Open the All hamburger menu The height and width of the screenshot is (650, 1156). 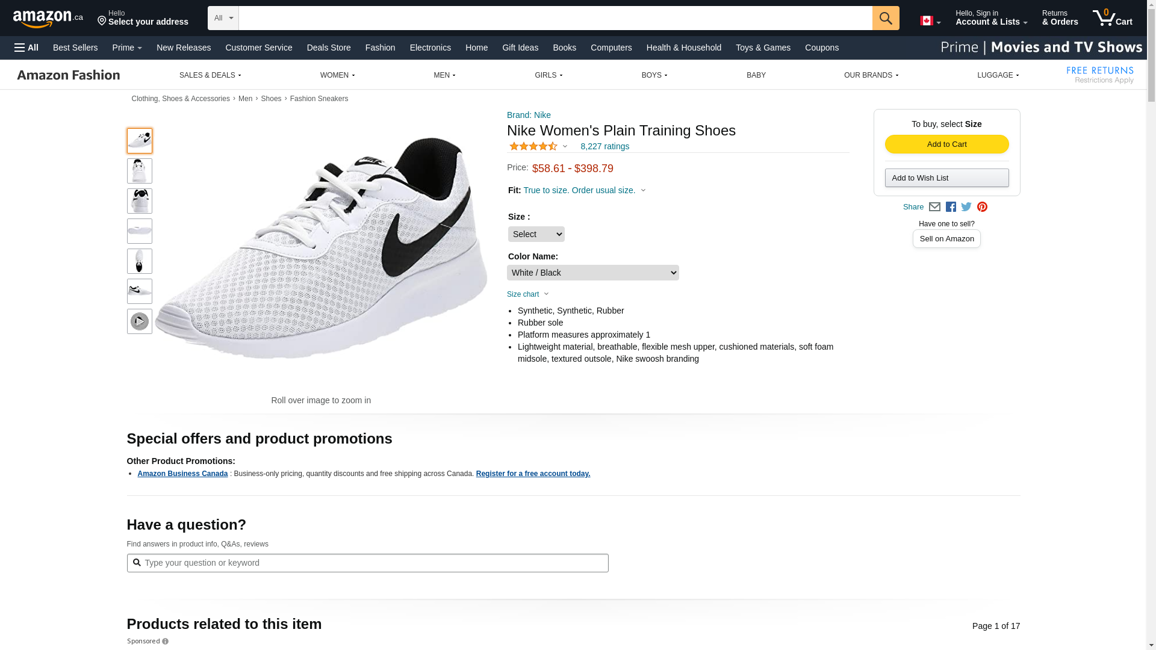pyautogui.click(x=26, y=48)
